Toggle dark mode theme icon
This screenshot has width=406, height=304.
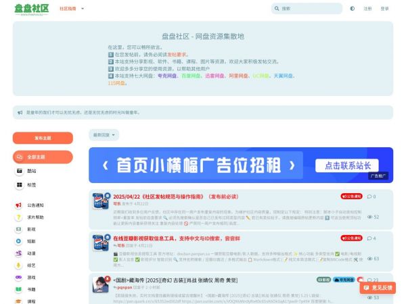pos(352,9)
